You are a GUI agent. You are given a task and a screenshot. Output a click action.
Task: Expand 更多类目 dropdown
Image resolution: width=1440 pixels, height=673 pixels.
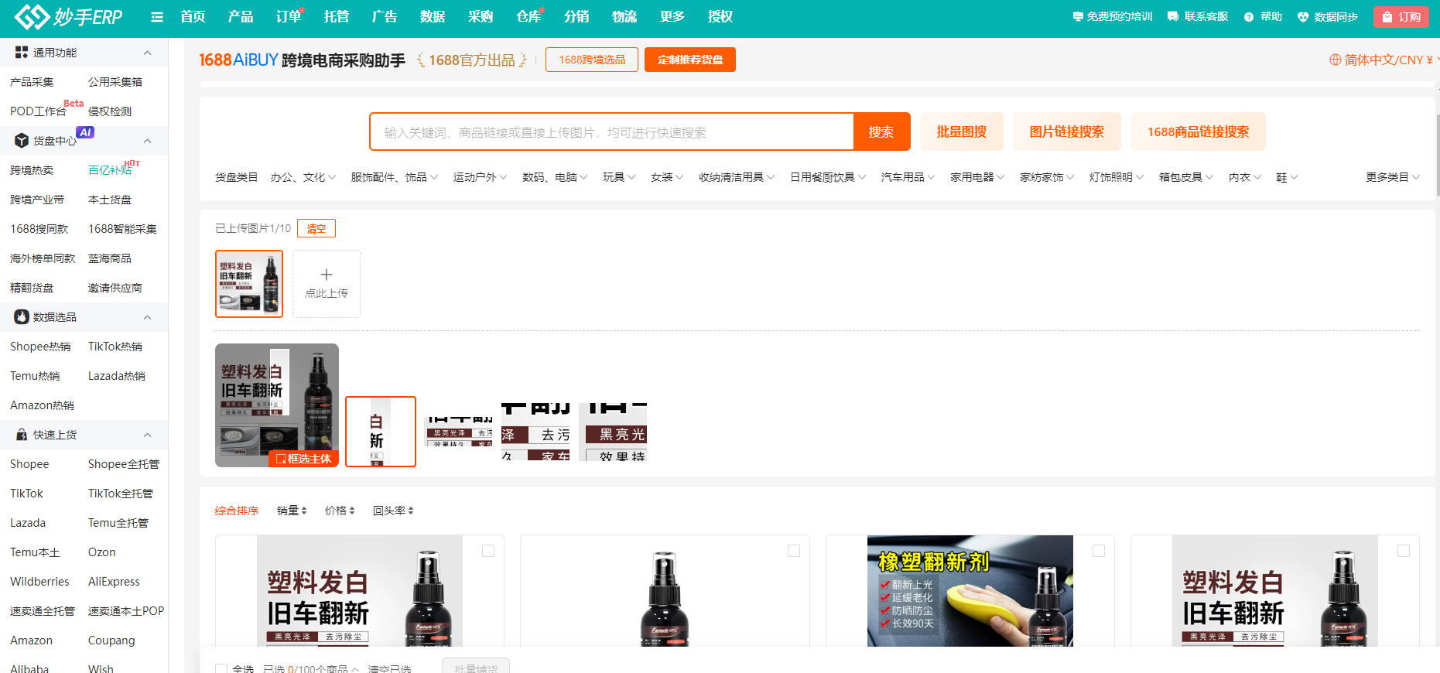coord(1393,177)
